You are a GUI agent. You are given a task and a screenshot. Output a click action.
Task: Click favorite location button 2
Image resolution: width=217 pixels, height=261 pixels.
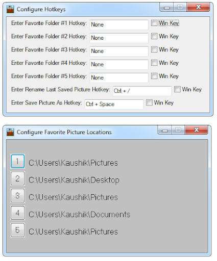(17, 178)
